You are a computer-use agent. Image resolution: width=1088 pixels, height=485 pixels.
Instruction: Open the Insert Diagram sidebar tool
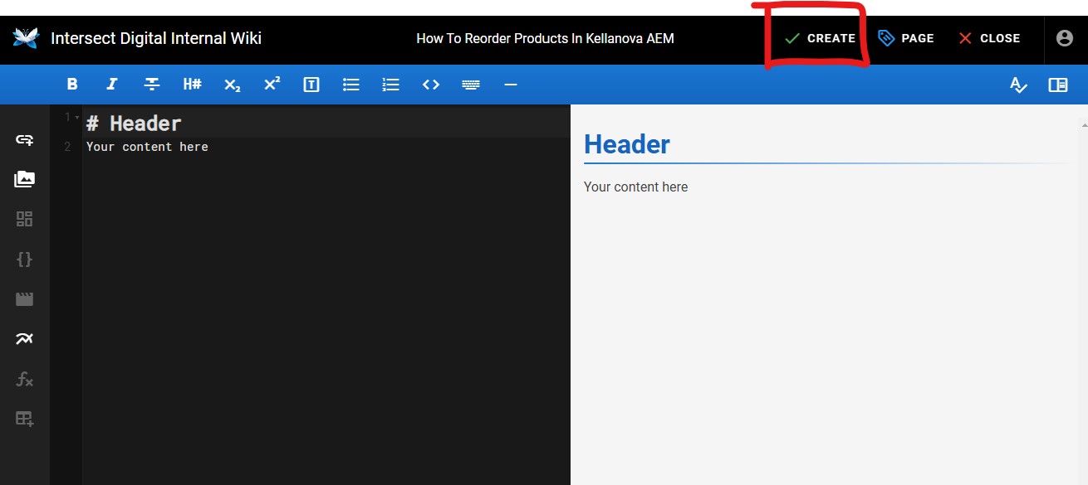[x=25, y=339]
